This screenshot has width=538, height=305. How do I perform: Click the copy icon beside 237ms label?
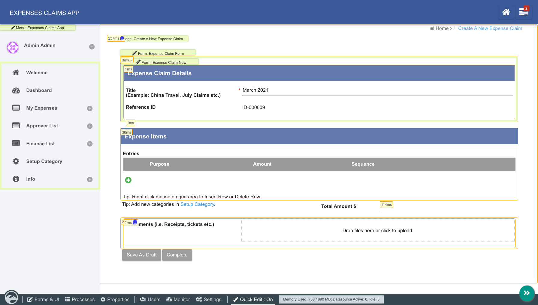[122, 38]
